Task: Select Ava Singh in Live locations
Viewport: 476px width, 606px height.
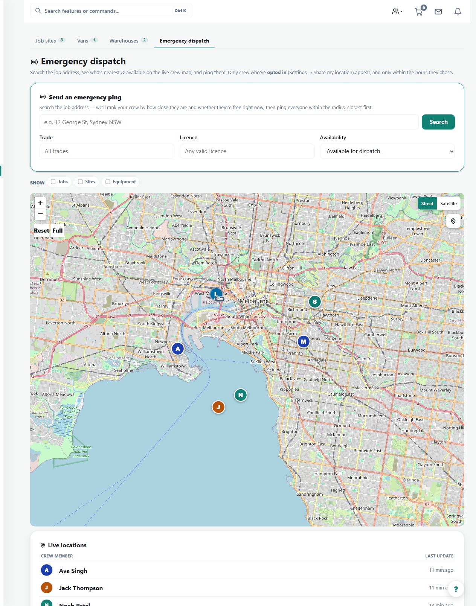Action: [247, 570]
